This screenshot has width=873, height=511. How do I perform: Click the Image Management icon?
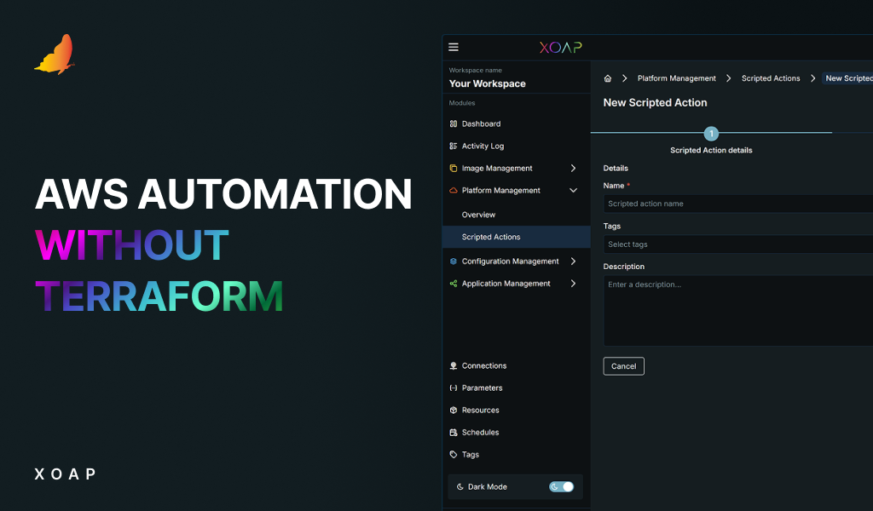point(453,168)
